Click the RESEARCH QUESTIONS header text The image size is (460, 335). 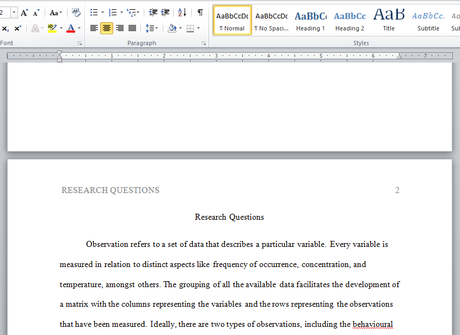coord(111,190)
